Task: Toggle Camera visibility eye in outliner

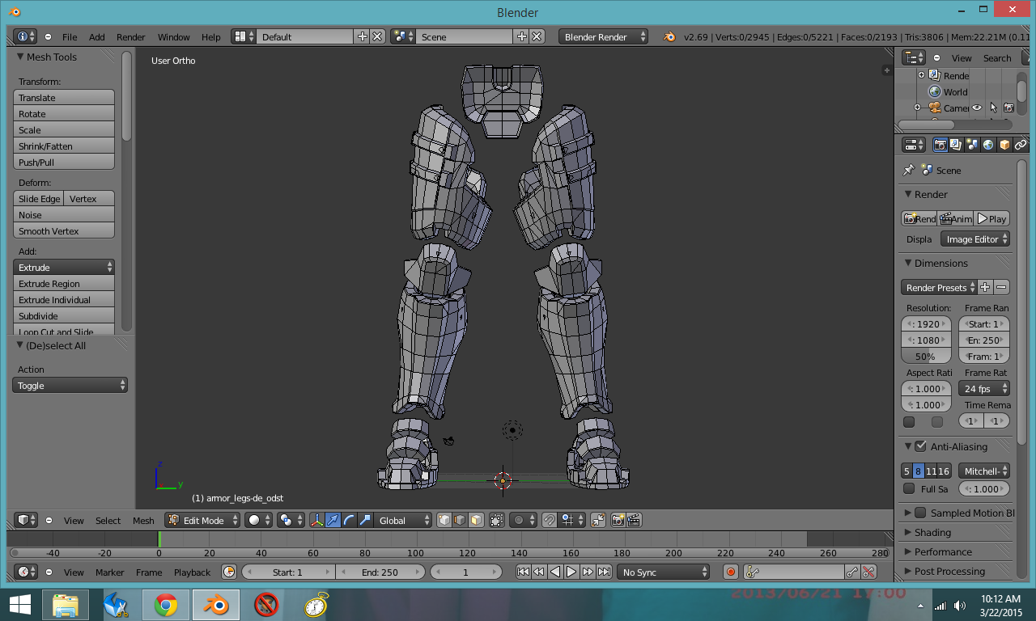Action: 977,108
